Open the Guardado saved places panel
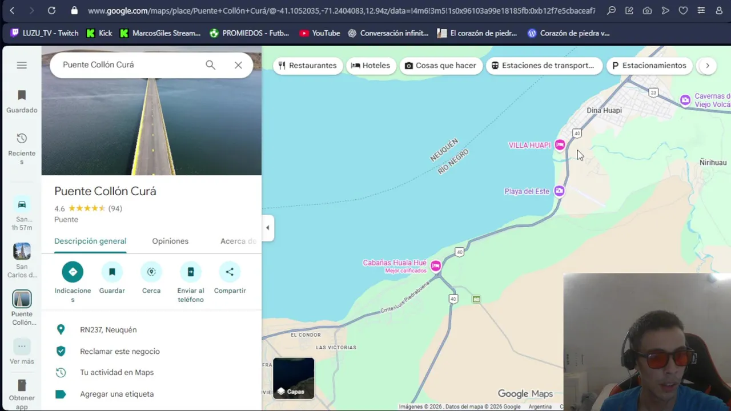731x411 pixels. coord(22,102)
